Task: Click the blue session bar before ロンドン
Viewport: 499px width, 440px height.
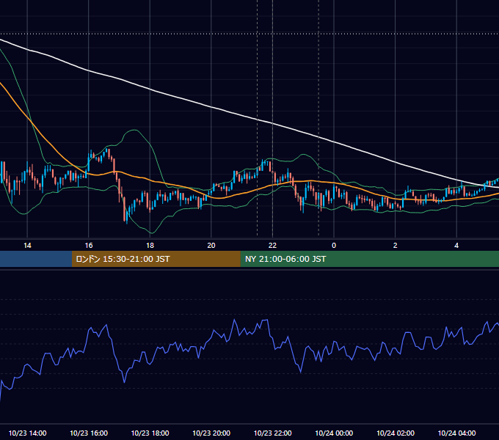Action: [x=36, y=259]
